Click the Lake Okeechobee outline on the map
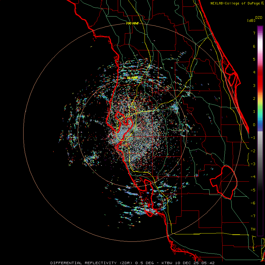 click(223, 182)
